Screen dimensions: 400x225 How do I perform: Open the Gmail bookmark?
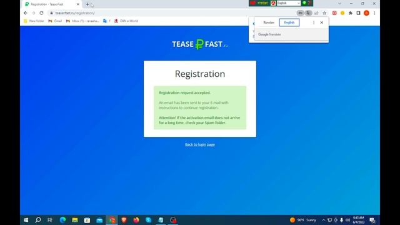click(x=55, y=21)
